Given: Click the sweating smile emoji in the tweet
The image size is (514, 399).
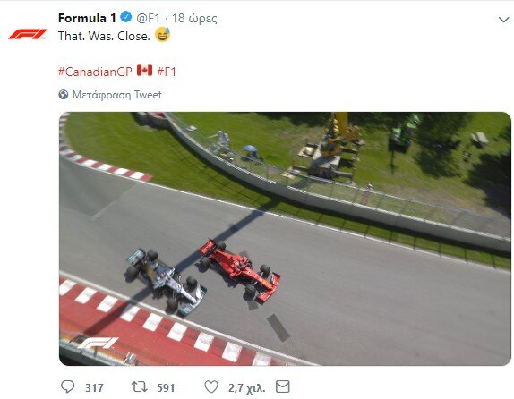Looking at the screenshot, I should click(163, 34).
